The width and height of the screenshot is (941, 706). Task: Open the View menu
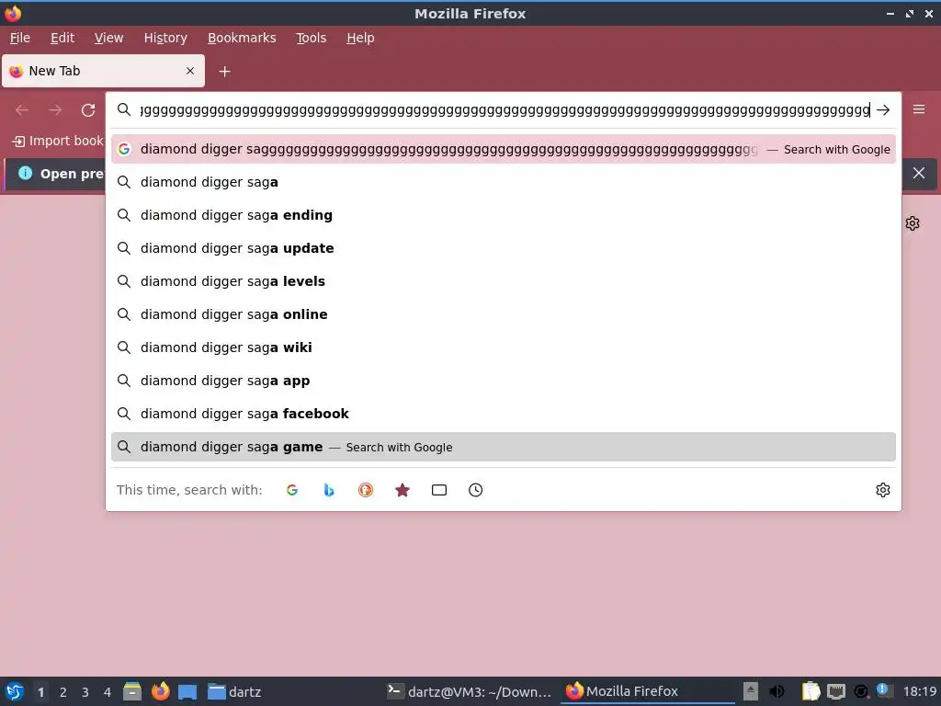pos(108,38)
